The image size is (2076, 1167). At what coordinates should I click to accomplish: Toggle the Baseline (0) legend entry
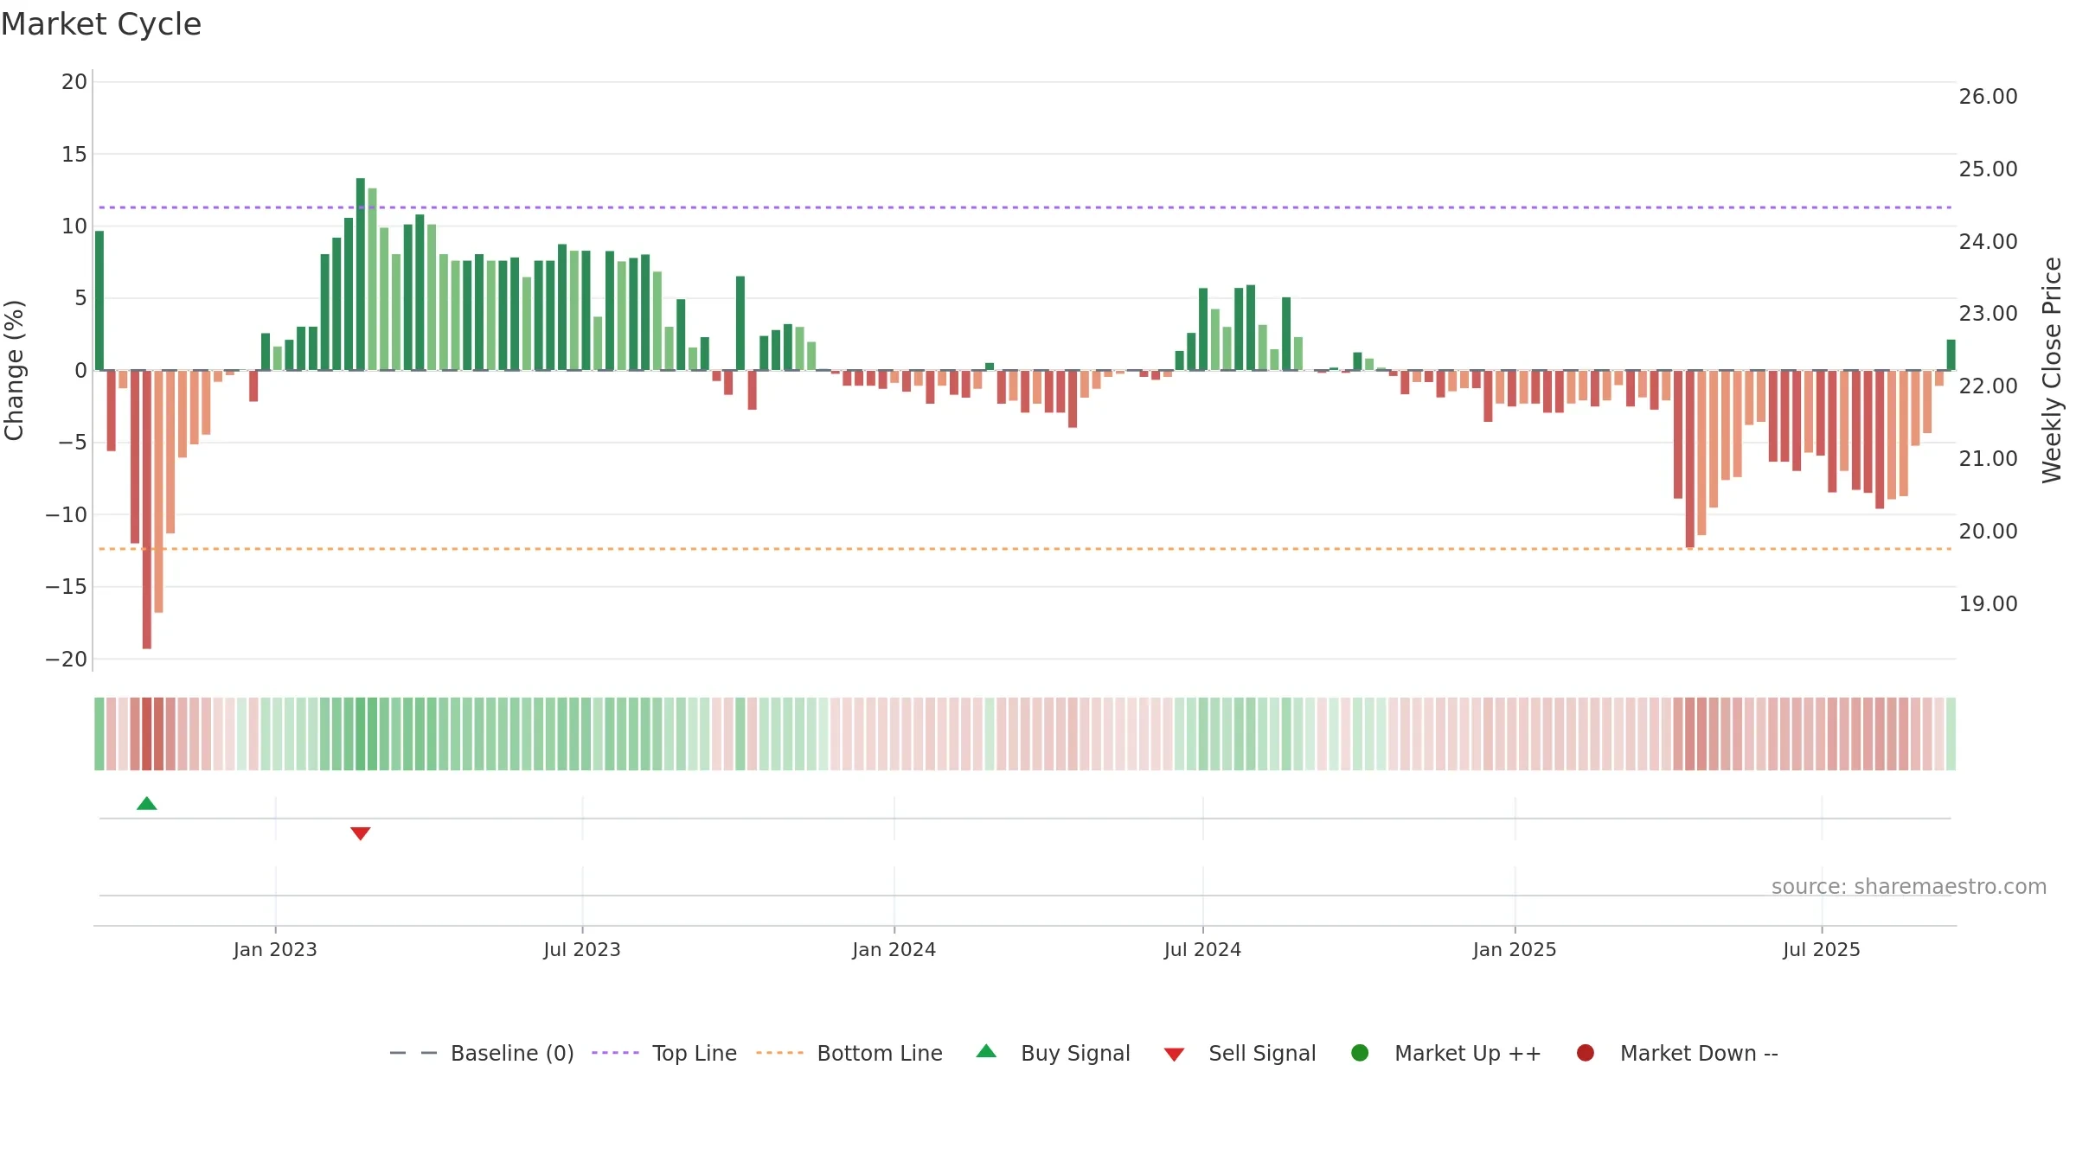[x=482, y=1053]
